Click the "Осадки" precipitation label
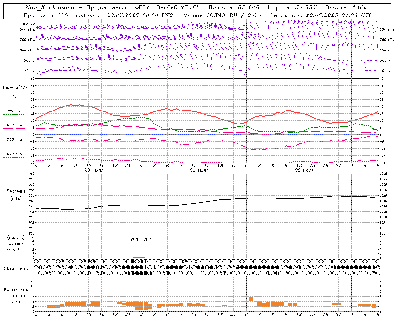Image resolution: width=396 pixels, height=317 pixels. tap(16, 243)
